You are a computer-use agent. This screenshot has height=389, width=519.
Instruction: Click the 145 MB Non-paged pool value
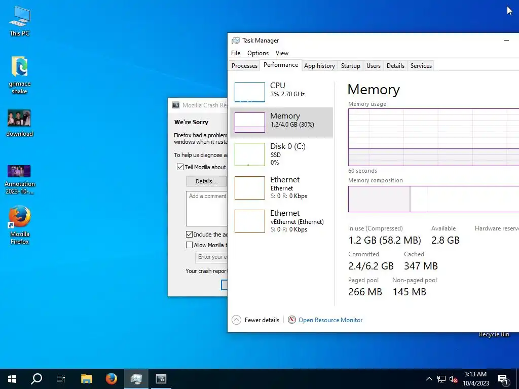click(410, 292)
